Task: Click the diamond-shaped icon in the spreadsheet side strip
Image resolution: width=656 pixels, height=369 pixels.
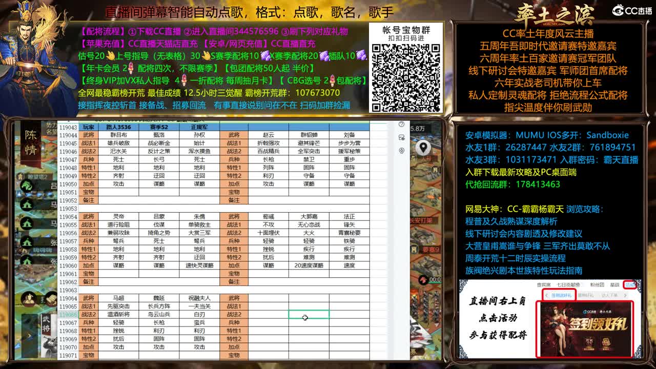Action: click(401, 151)
